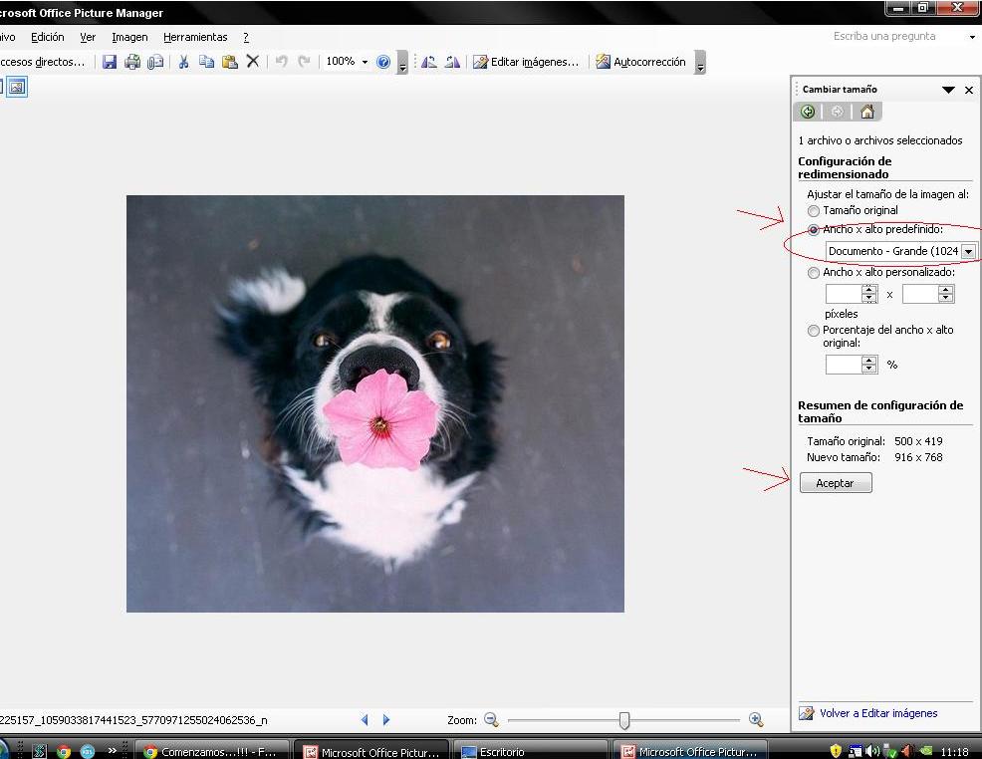
Task: Click the zoom slider handle
Action: [x=623, y=720]
